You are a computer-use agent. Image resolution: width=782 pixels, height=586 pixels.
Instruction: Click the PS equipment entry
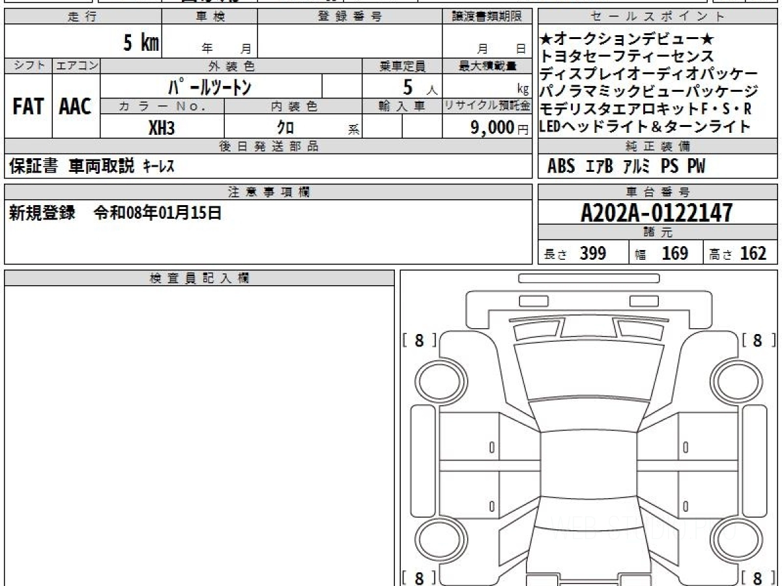pyautogui.click(x=669, y=167)
